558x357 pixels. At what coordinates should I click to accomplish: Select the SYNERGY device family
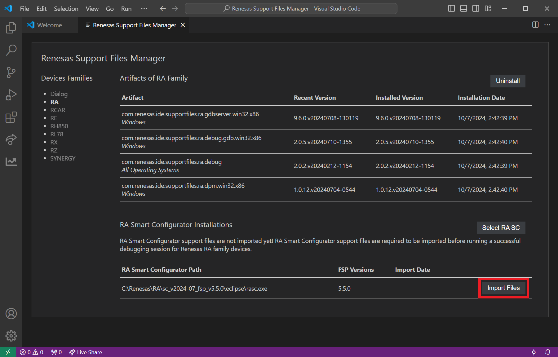pos(63,158)
